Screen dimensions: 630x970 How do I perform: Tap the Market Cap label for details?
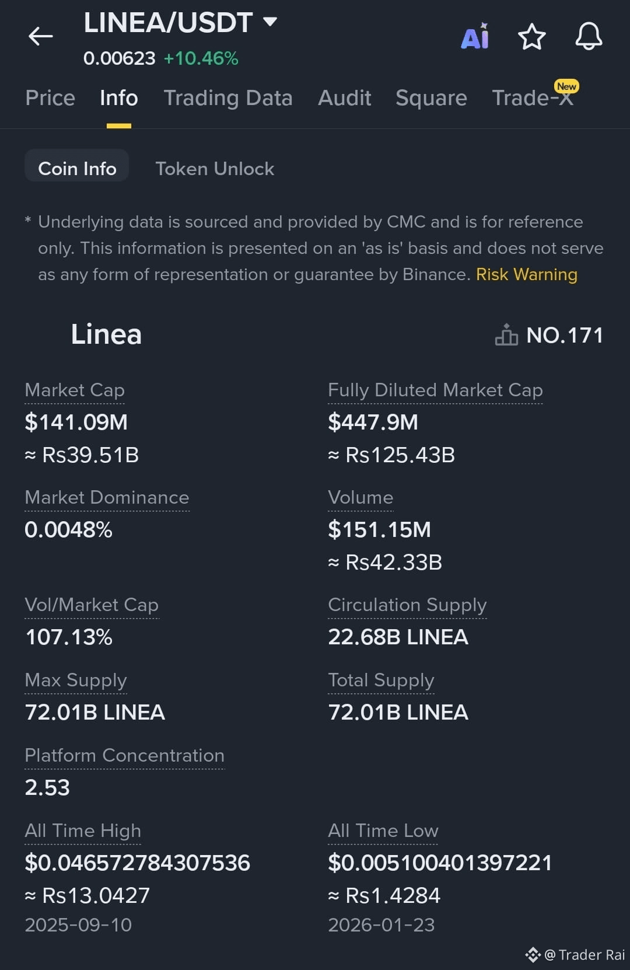click(75, 390)
